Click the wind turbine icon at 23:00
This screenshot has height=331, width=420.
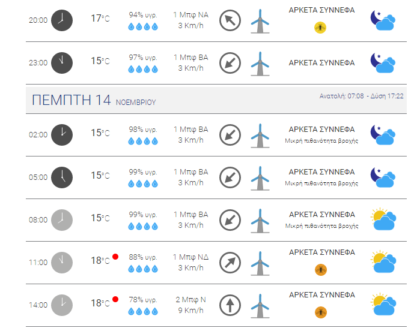[x=260, y=64]
